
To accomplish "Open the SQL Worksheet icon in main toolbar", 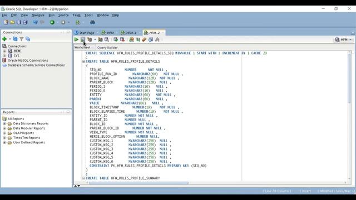I will (x=78, y=22).
